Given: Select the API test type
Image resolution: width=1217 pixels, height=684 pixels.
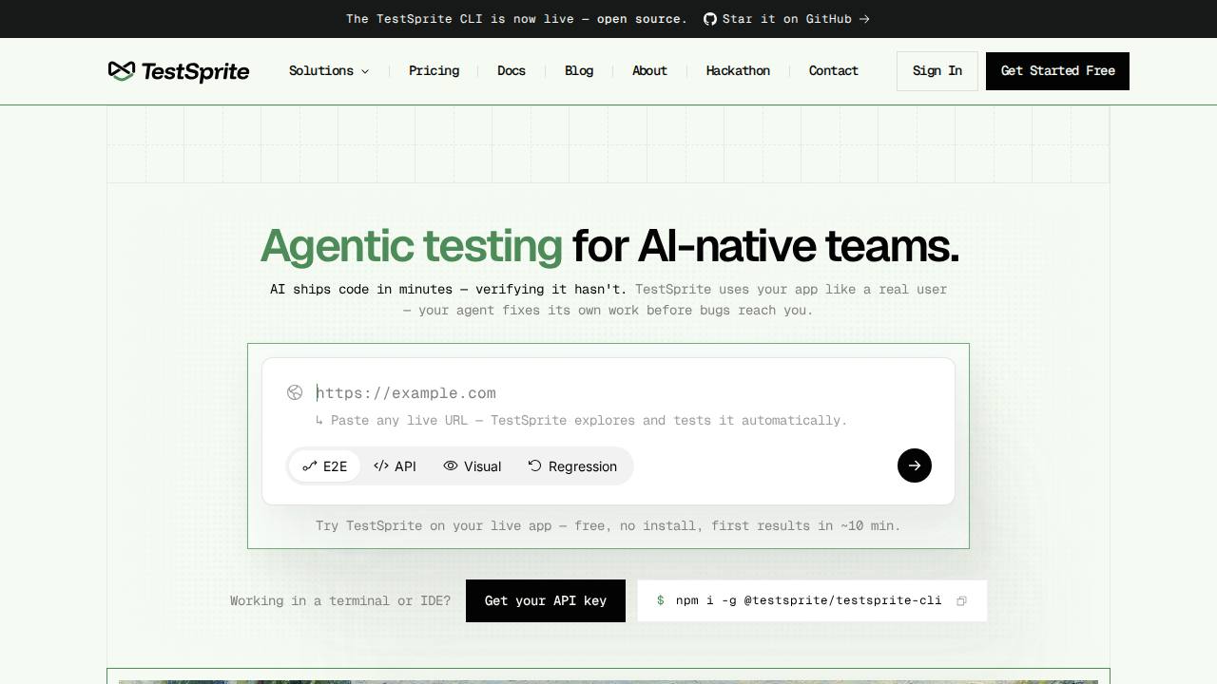Looking at the screenshot, I should coord(395,466).
